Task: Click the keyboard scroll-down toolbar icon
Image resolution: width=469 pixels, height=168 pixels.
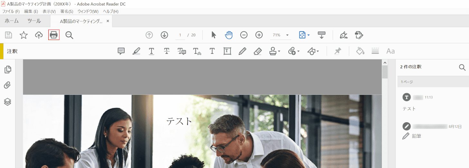Action: [321, 35]
